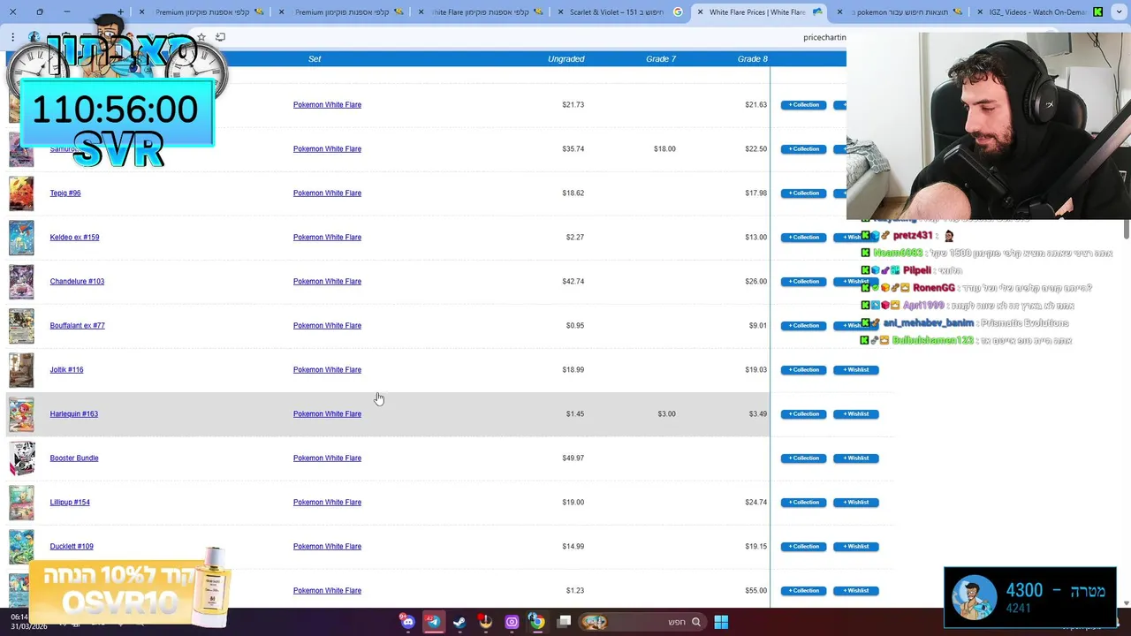1131x636 pixels.
Task: Add Tepig #96 to Collection
Action: [x=803, y=193]
